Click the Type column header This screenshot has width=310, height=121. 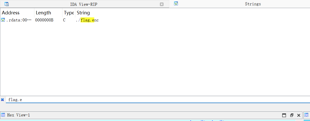[x=68, y=13]
